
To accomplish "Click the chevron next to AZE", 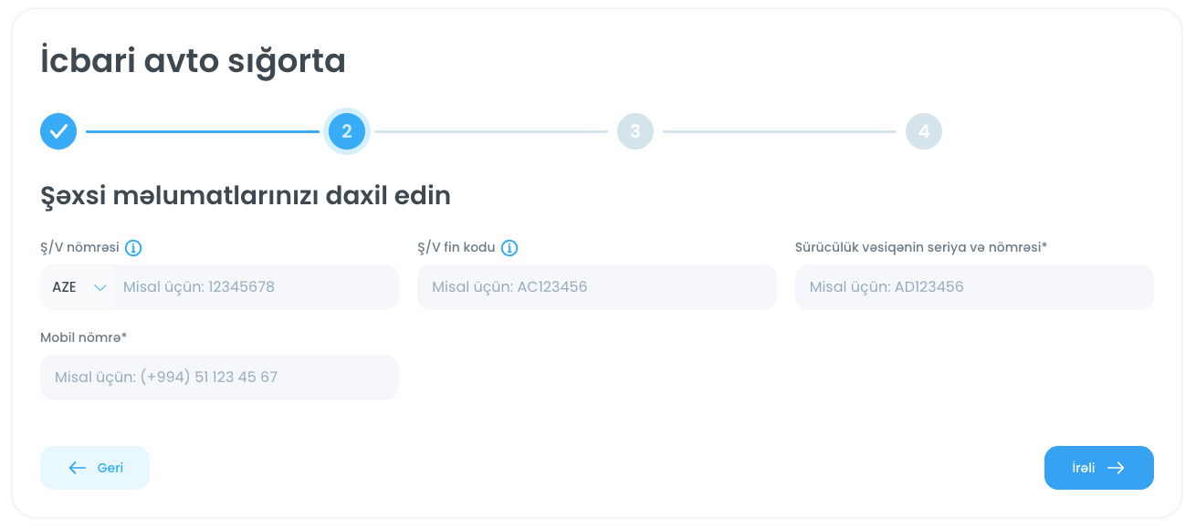I will pyautogui.click(x=100, y=287).
